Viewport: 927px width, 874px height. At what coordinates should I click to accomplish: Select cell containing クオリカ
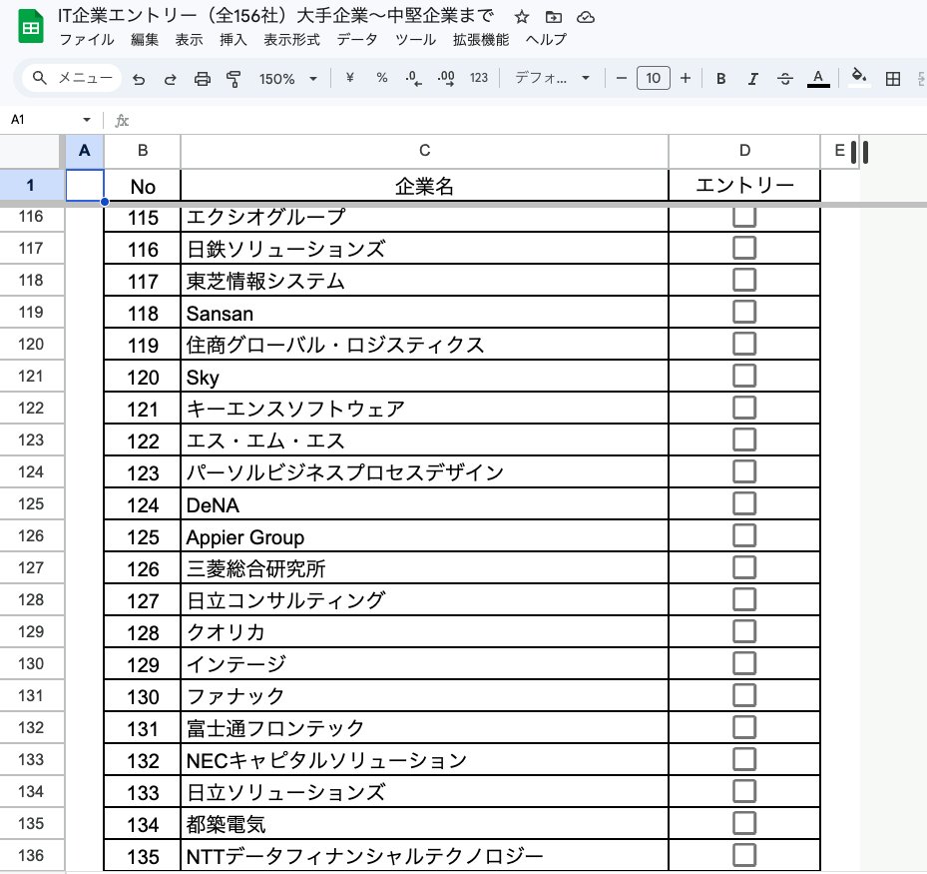(x=424, y=632)
